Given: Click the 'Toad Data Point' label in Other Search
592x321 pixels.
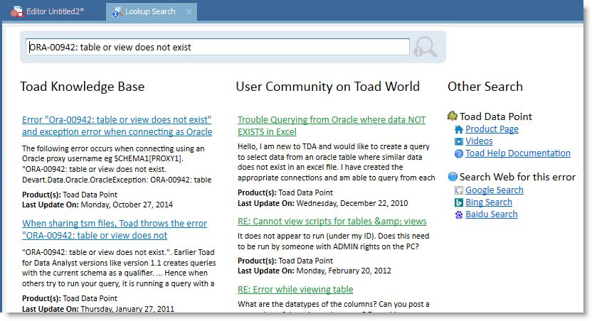Looking at the screenshot, I should point(496,116).
